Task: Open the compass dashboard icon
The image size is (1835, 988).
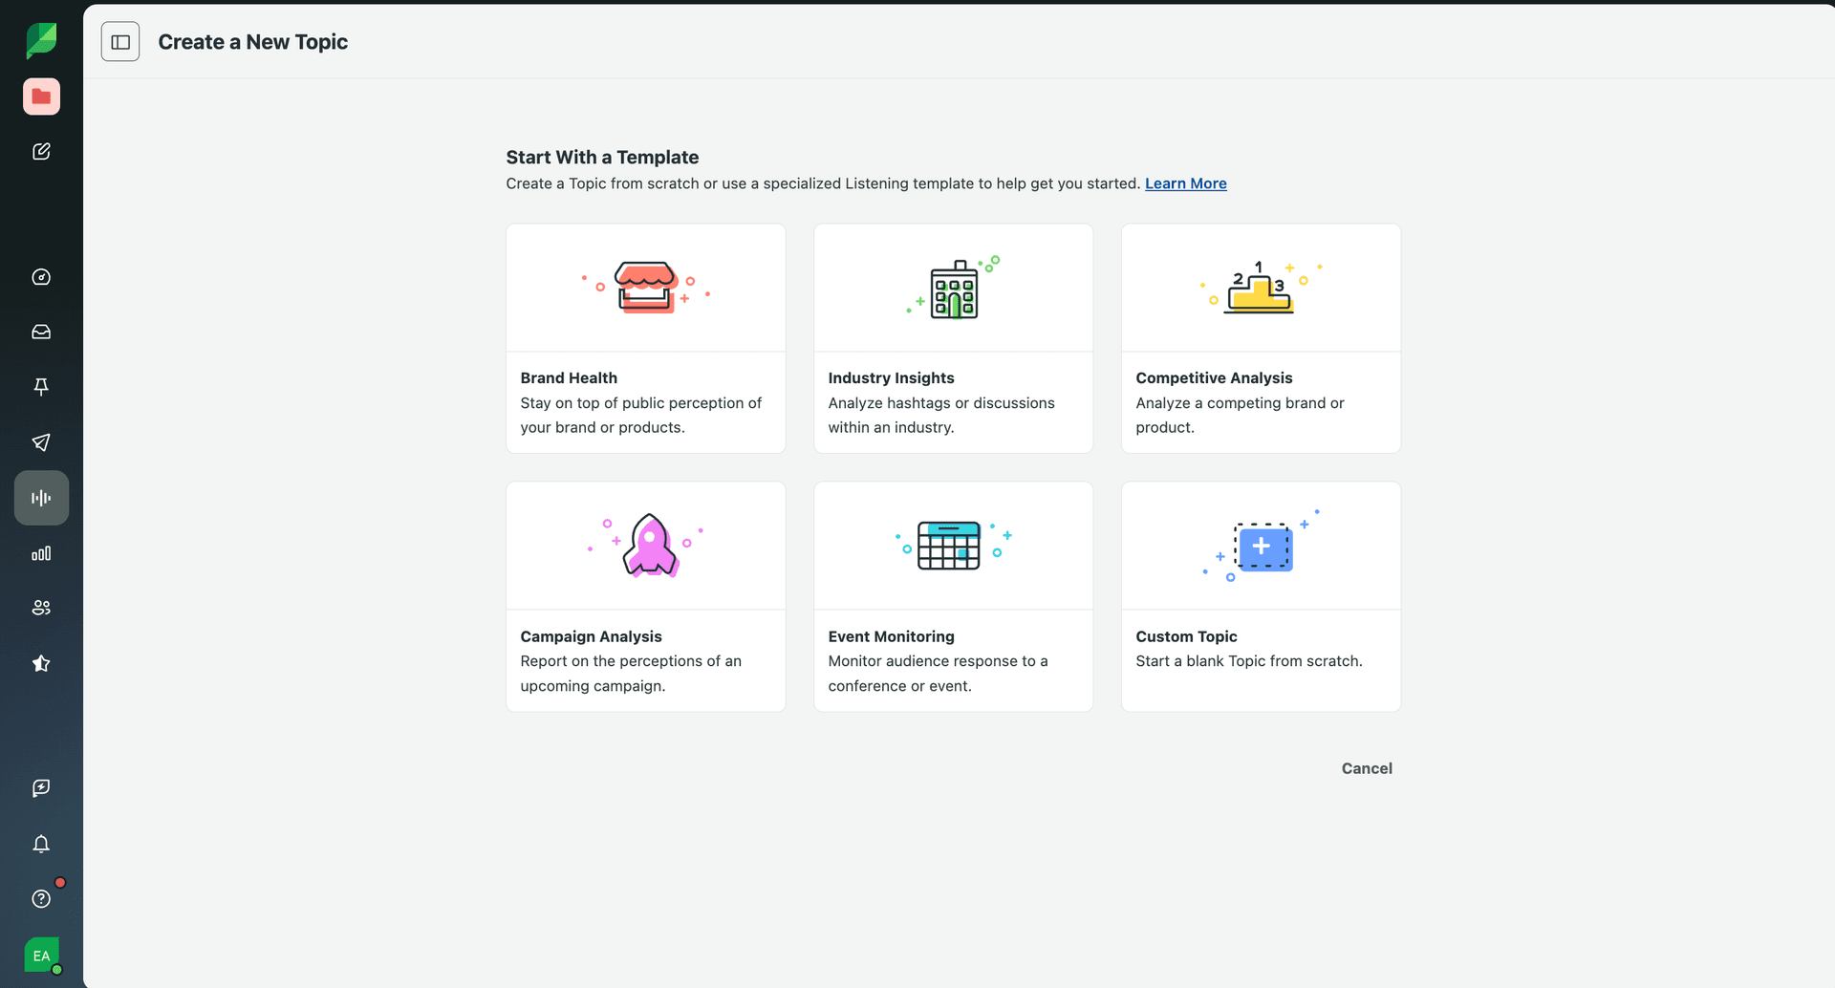Action: click(41, 277)
